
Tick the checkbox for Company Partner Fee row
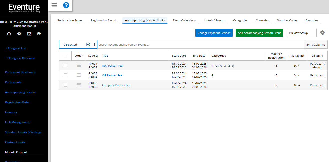66,85
